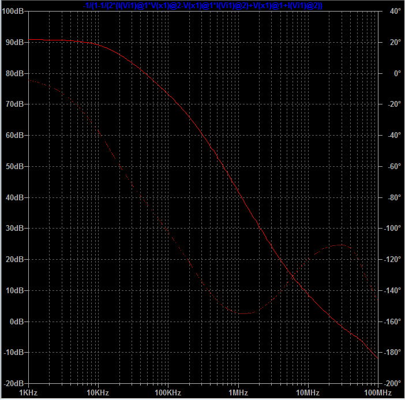This screenshot has width=405, height=400.
Task: Click the blue trace expression label at top
Action: (202, 5)
